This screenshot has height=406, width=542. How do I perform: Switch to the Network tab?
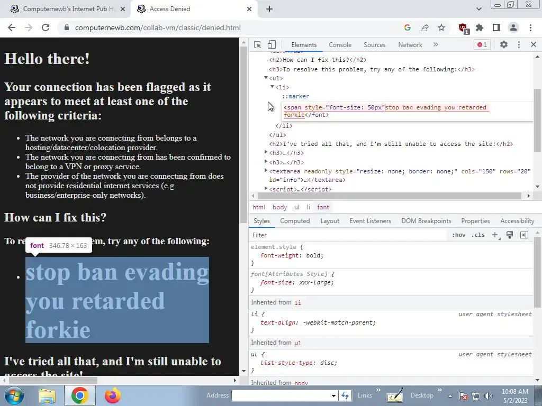pos(410,45)
